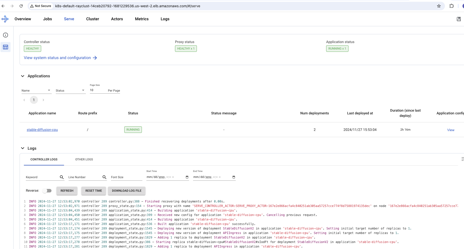Open the Name filter dropdown
The height and width of the screenshot is (249, 464).
pos(36,90)
